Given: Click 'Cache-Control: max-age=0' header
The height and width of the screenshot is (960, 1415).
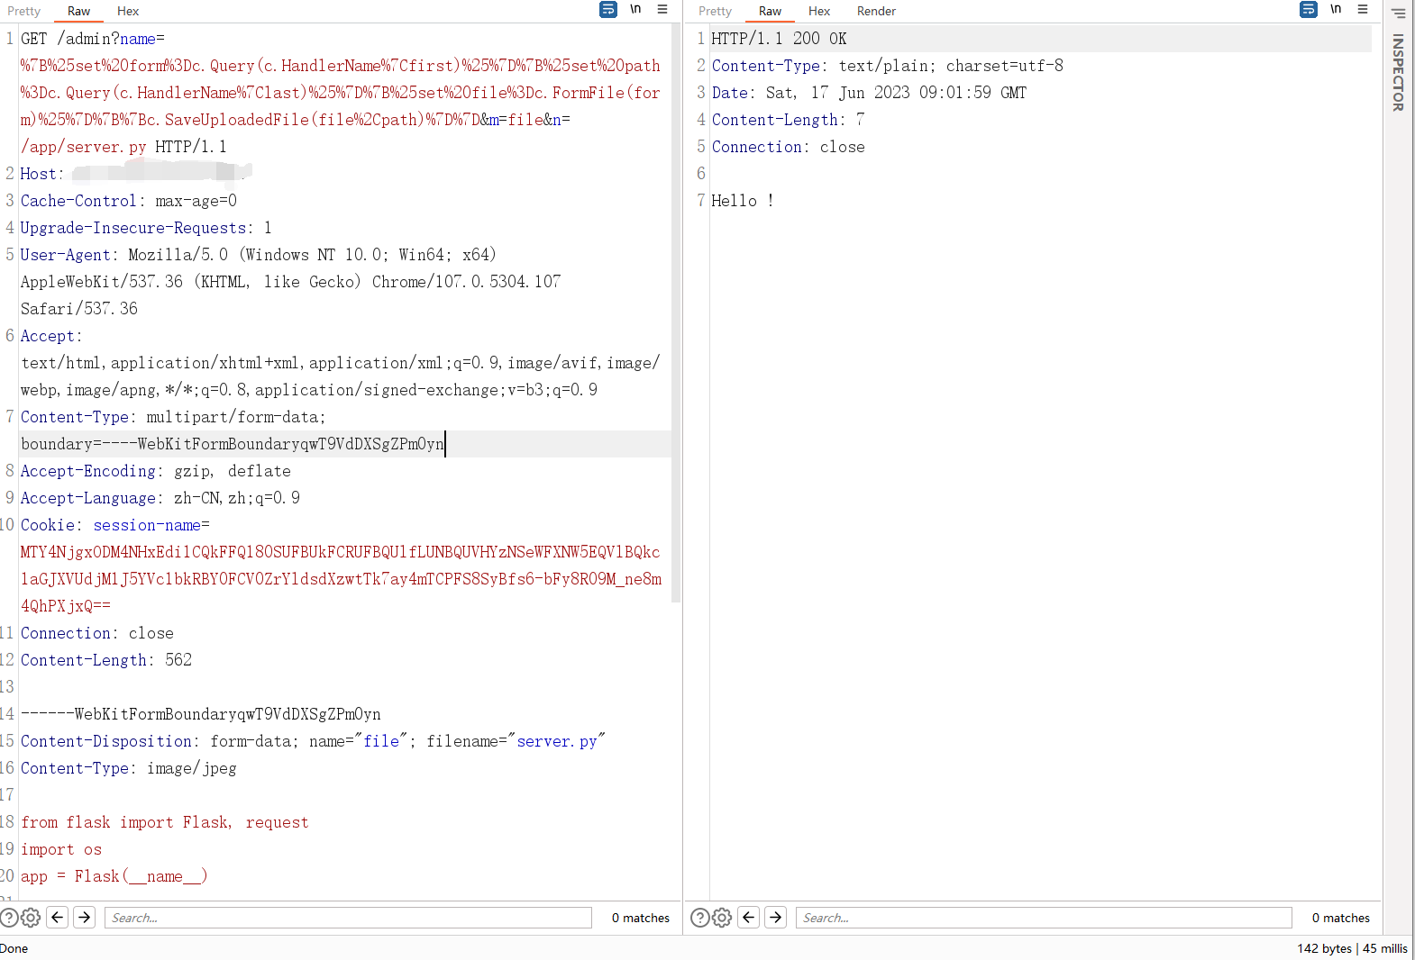Looking at the screenshot, I should tap(129, 201).
